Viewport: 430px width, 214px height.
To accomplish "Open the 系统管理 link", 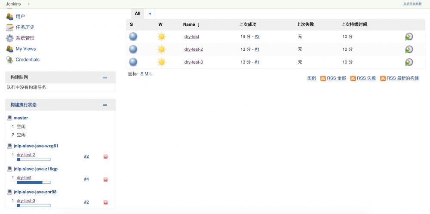I will [25, 38].
